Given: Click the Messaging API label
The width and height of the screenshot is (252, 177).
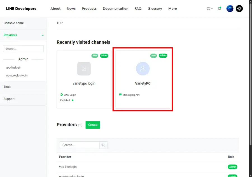Looking at the screenshot, I should point(131,95).
